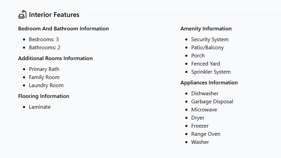Click the Primary Bath entry

pos(44,69)
